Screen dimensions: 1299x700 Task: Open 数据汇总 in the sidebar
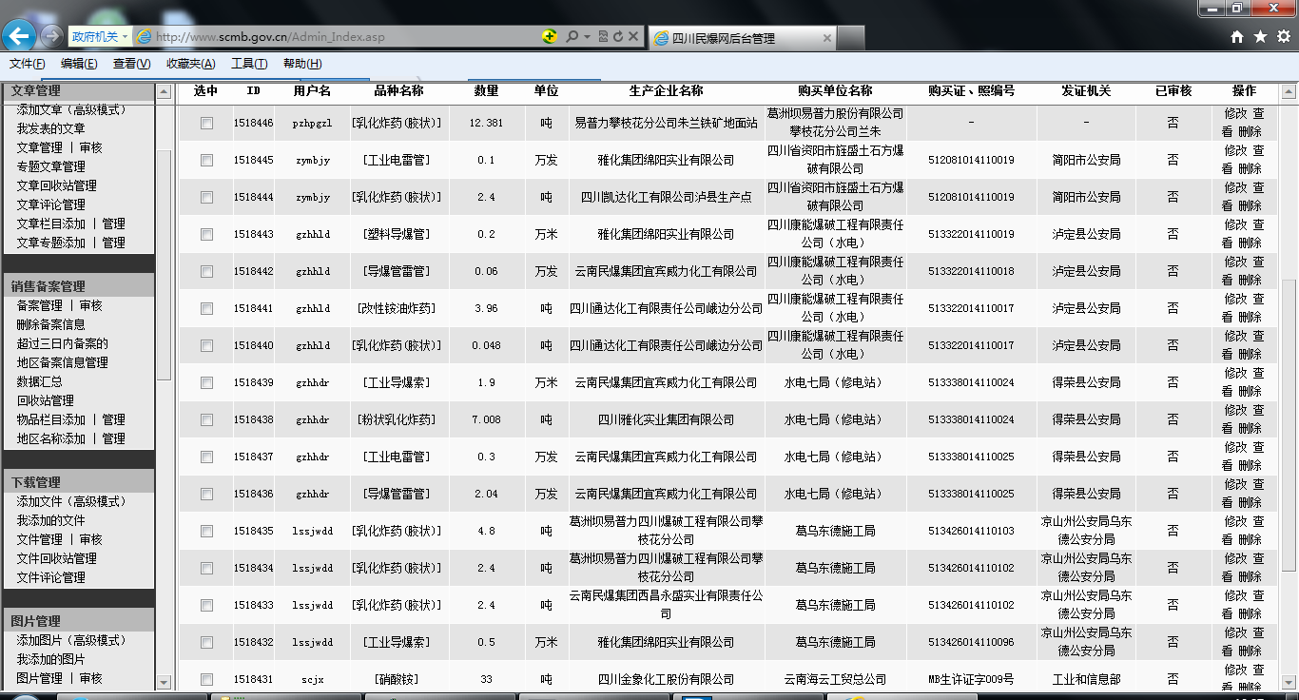coord(39,381)
